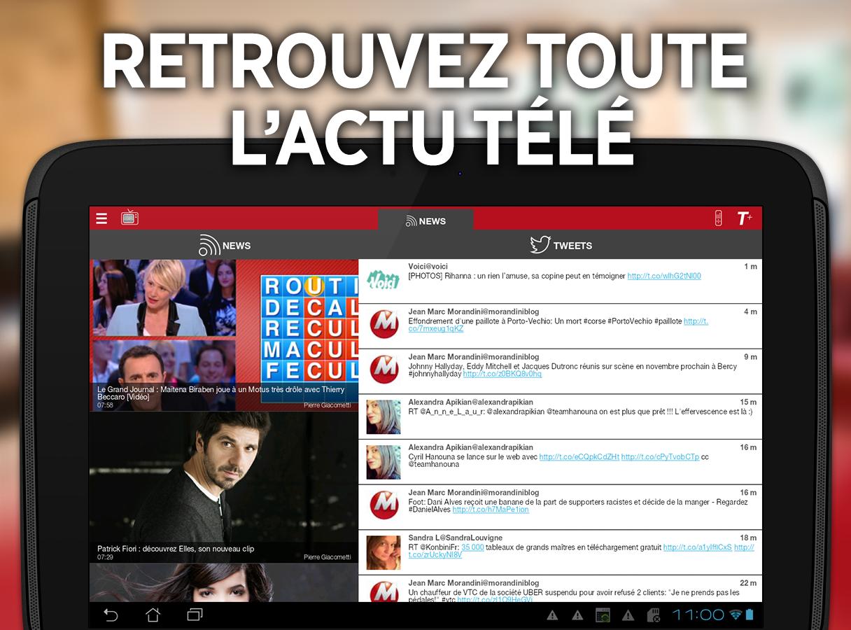Viewport: 851px width, 630px height.
Task: Open the Dani Alves tweet link
Action: (x=491, y=510)
